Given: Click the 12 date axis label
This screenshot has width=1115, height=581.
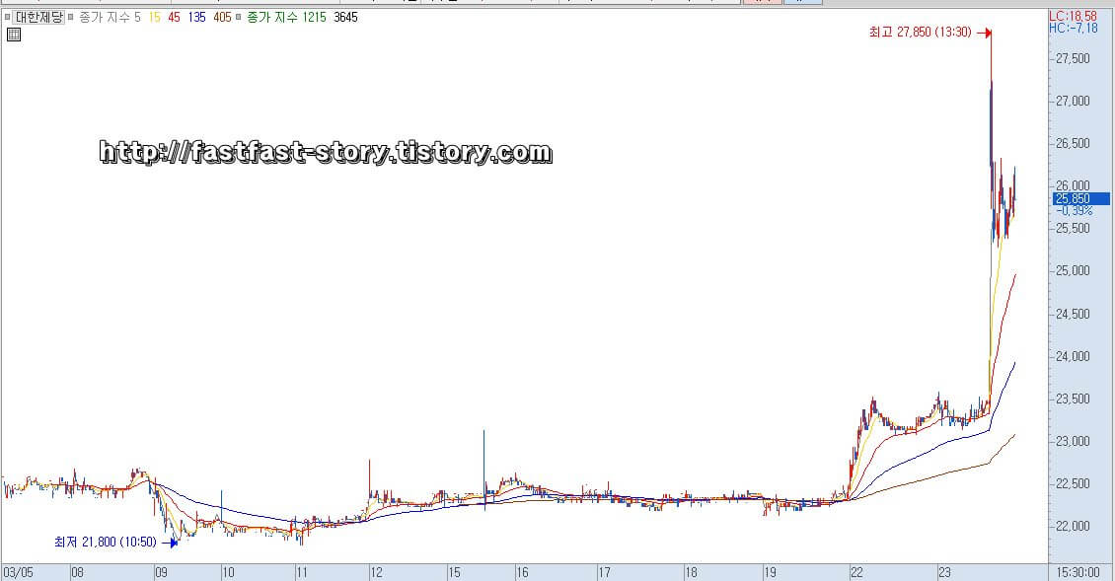Looking at the screenshot, I should pos(376,572).
